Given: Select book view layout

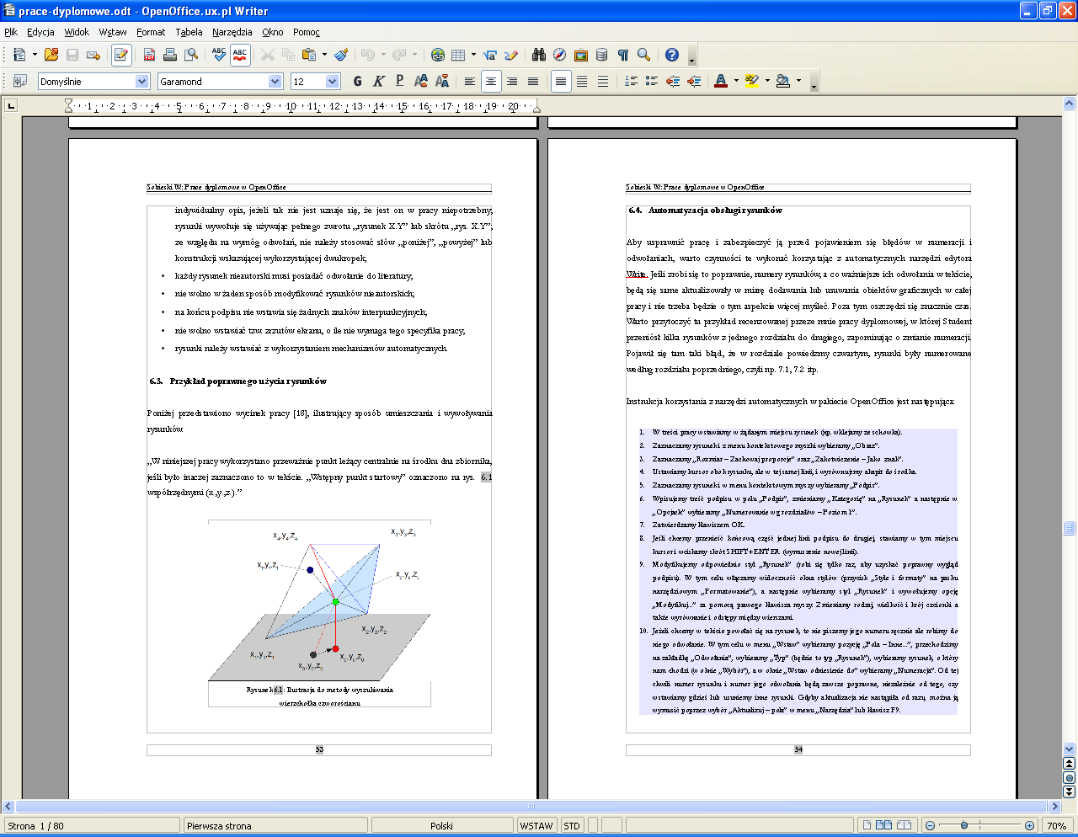Looking at the screenshot, I should tap(905, 825).
